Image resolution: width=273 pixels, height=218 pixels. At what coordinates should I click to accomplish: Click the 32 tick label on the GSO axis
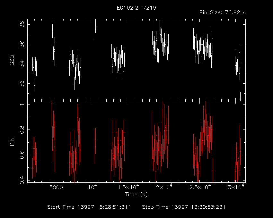point(22,84)
